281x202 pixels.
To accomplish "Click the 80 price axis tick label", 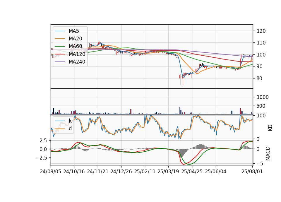I will pos(260,78).
